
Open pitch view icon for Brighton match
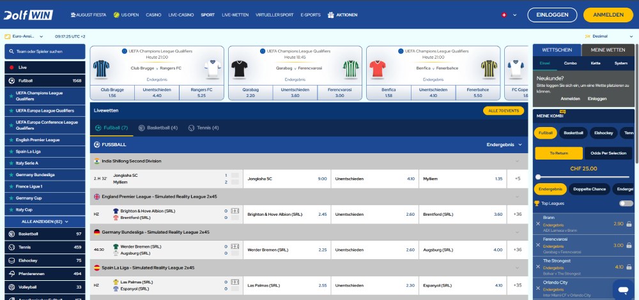[x=235, y=211]
